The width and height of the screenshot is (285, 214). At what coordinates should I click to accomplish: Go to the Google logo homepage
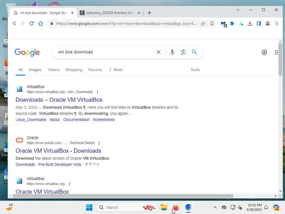pos(27,52)
